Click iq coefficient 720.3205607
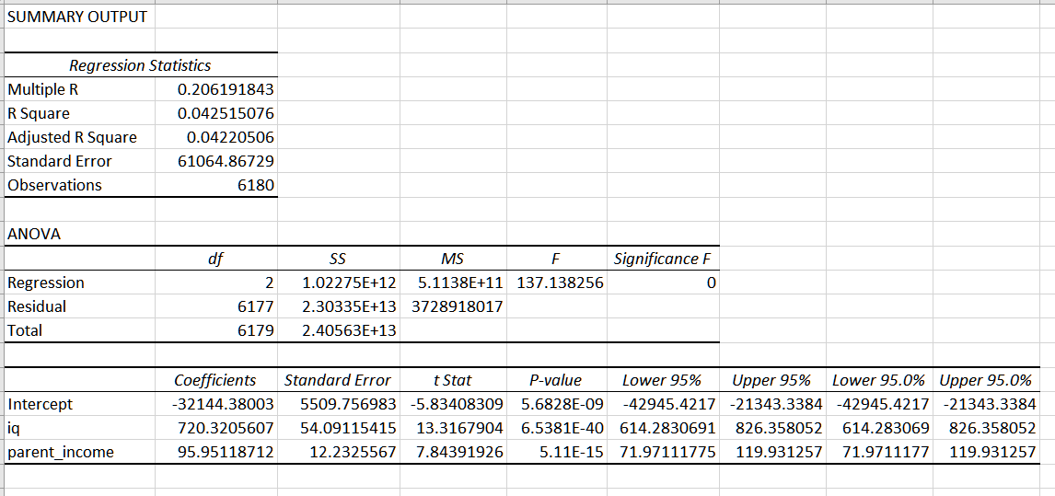Viewport: 1055px width, 496px height. [216, 429]
